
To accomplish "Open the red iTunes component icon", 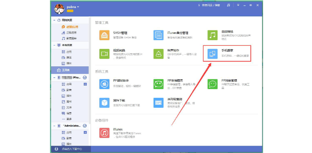I will 104,133.
